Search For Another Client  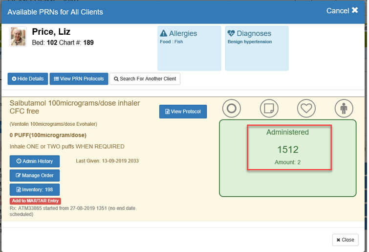click(145, 79)
